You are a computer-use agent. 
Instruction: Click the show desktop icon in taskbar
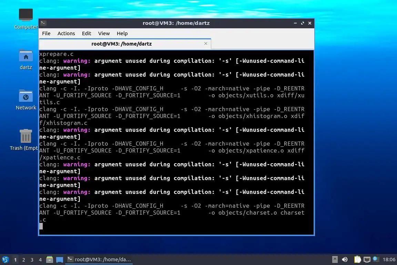pos(60,259)
